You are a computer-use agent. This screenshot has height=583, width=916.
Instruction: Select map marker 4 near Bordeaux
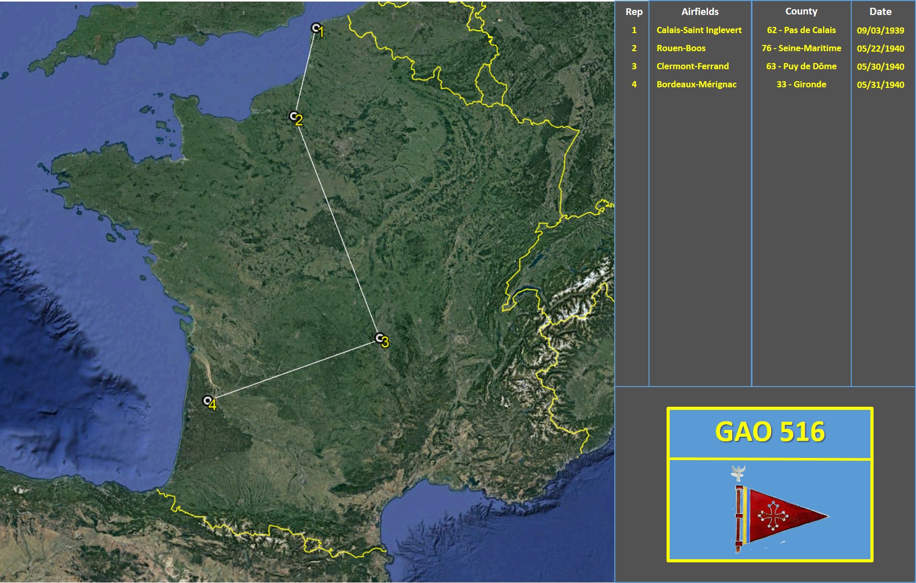[x=208, y=401]
